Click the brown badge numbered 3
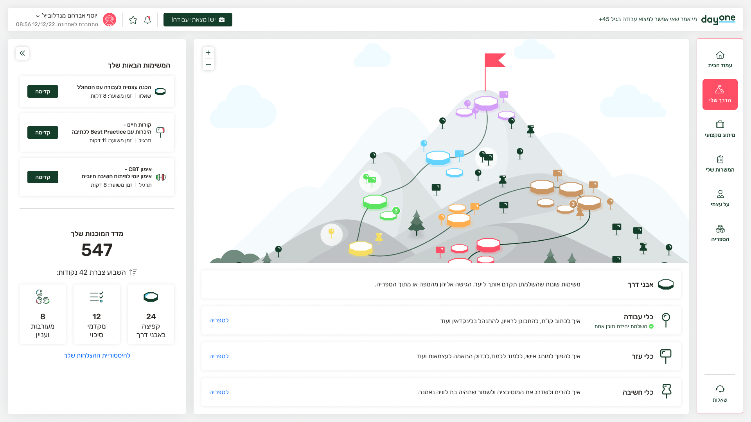Screen dimensions: 751x422 573,204
